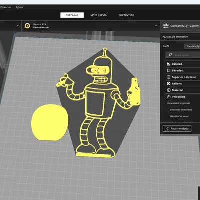Open the SUPERVISAR tab

[126, 15]
